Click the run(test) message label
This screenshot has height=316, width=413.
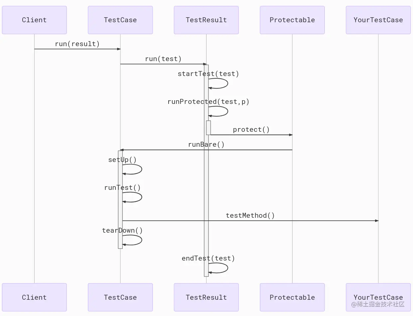click(x=163, y=59)
